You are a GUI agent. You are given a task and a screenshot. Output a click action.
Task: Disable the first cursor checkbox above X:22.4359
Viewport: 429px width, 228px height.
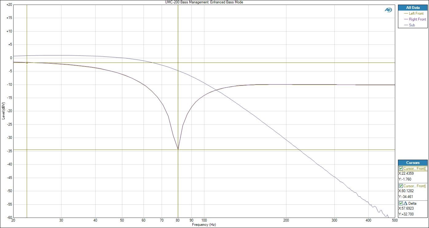click(x=401, y=169)
